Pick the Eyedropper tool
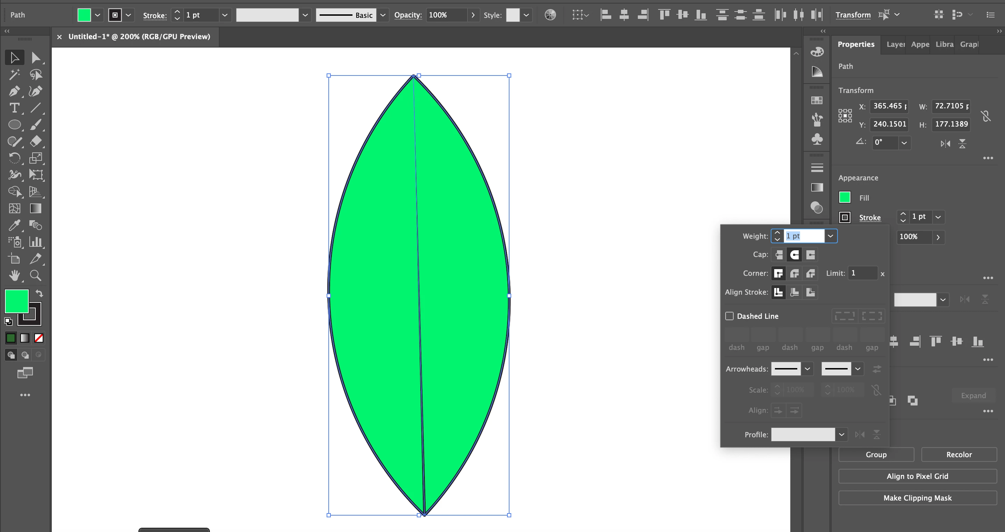Screen dimensions: 1005x532 point(14,225)
